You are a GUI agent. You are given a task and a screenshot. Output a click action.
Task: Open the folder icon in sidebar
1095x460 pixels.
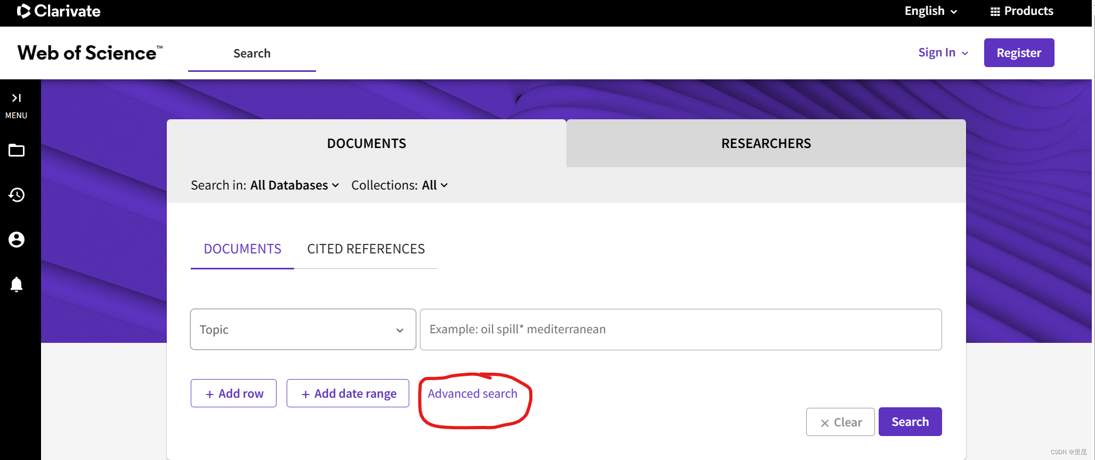tap(17, 151)
